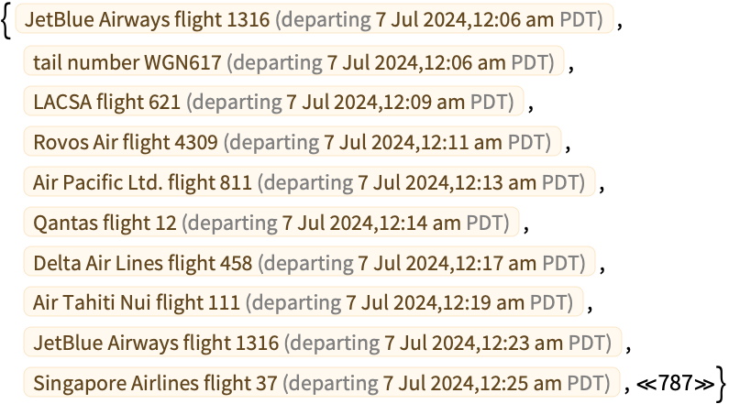Click the 12:19 am PDT departure qualifier
Viewport: 729px width, 404px height.
(x=410, y=303)
